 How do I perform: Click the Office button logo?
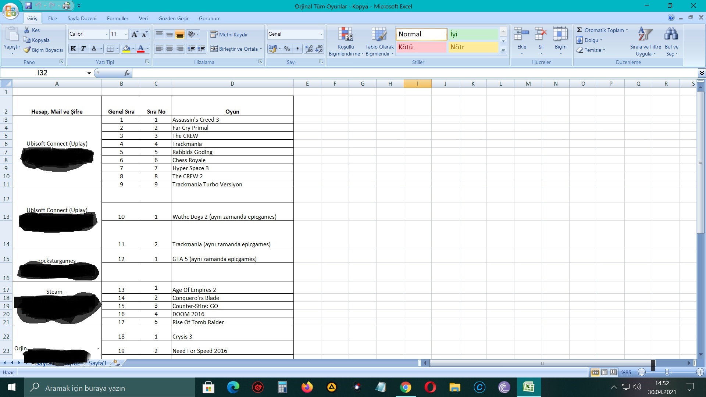(11, 11)
